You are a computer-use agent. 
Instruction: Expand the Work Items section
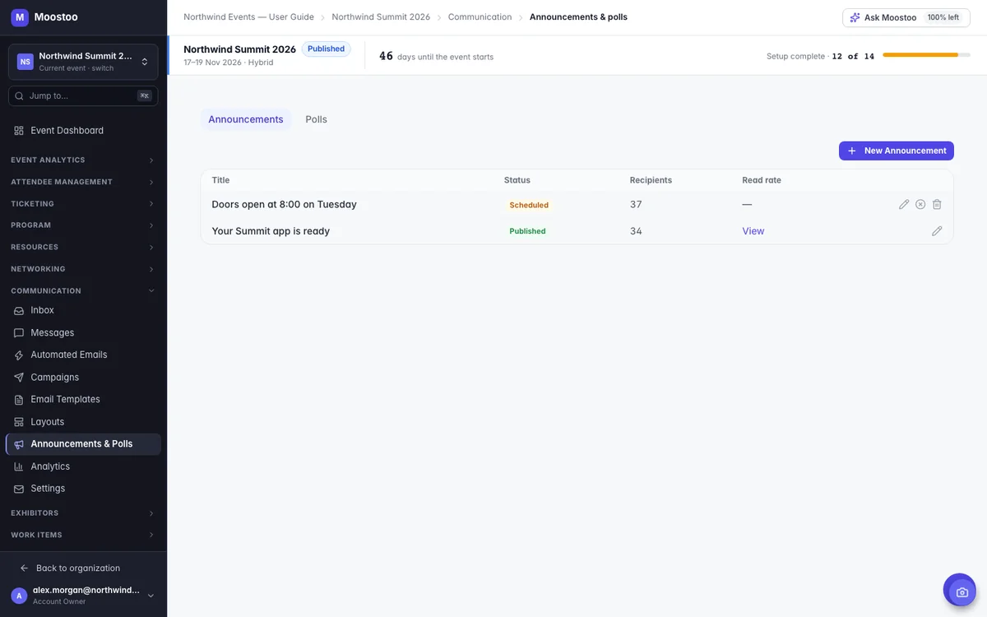point(83,535)
